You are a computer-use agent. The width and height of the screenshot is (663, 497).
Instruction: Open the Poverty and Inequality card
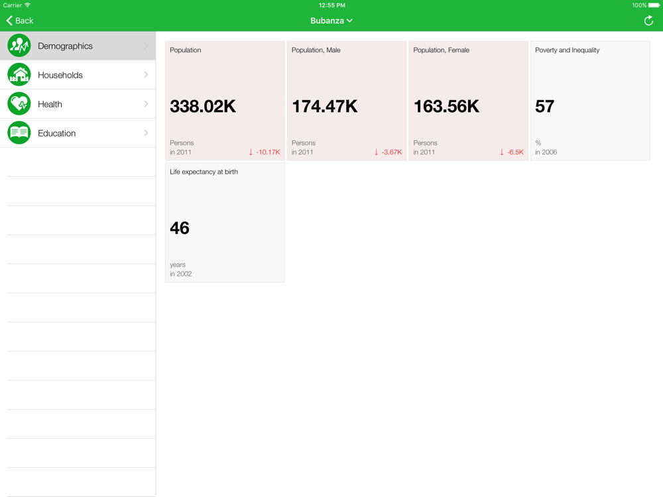click(x=590, y=101)
